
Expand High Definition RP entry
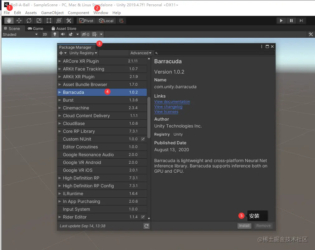point(60,178)
